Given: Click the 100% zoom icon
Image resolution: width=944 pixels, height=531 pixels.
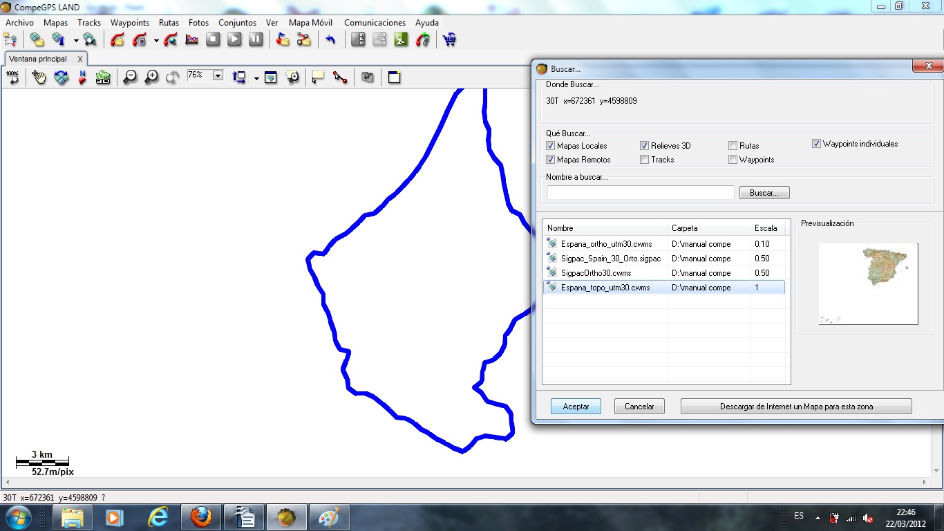Looking at the screenshot, I should click(12, 77).
